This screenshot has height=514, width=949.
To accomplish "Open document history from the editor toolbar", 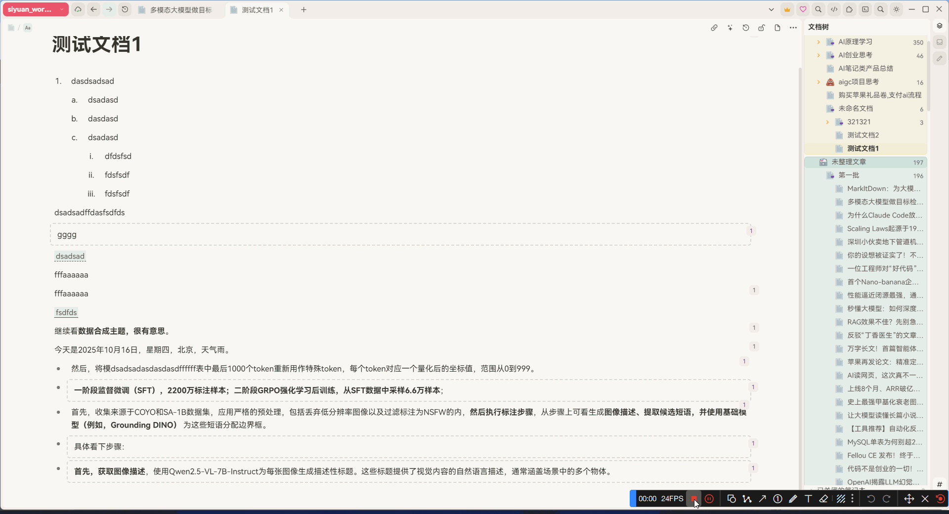I will (746, 28).
